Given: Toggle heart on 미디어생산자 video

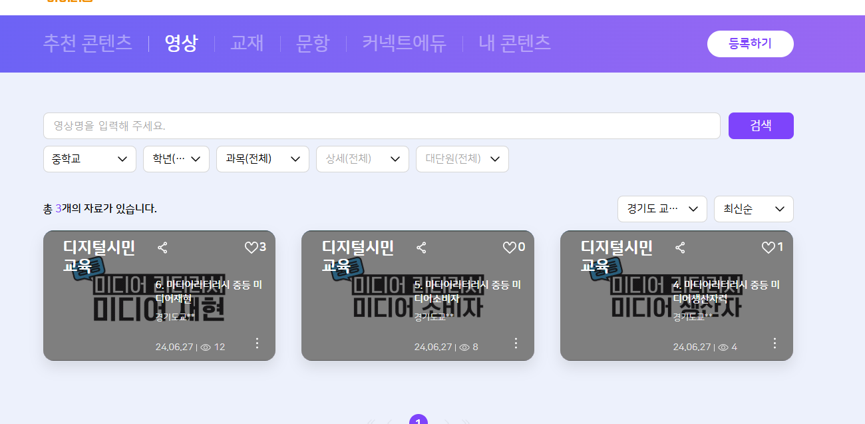Looking at the screenshot, I should [768, 248].
